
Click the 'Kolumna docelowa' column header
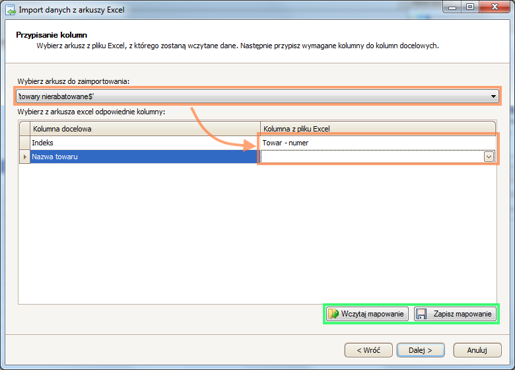click(x=144, y=128)
